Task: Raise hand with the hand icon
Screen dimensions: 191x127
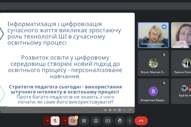Action: (120, 121)
